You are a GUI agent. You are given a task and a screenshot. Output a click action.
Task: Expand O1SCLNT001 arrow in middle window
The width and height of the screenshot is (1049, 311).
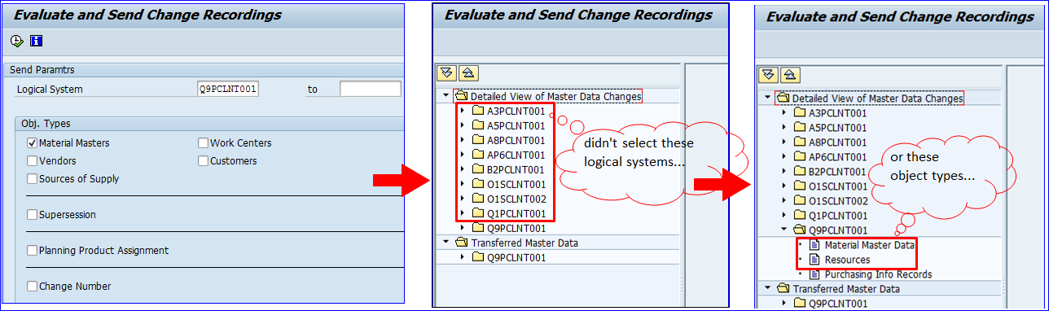[x=462, y=184]
